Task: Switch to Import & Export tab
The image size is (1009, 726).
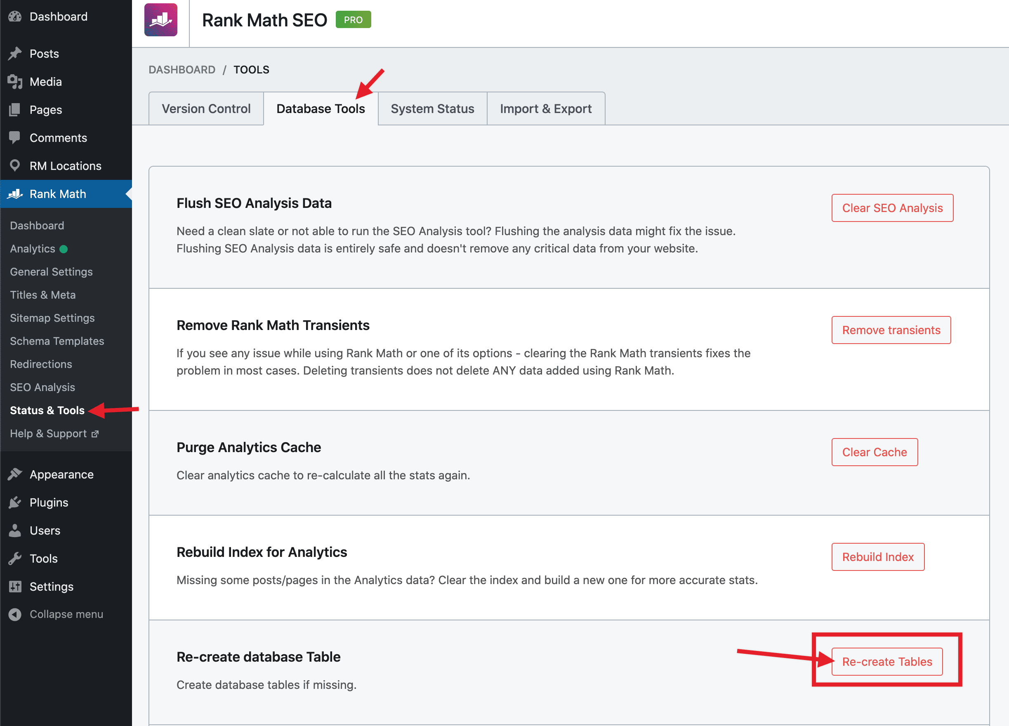Action: 545,108
